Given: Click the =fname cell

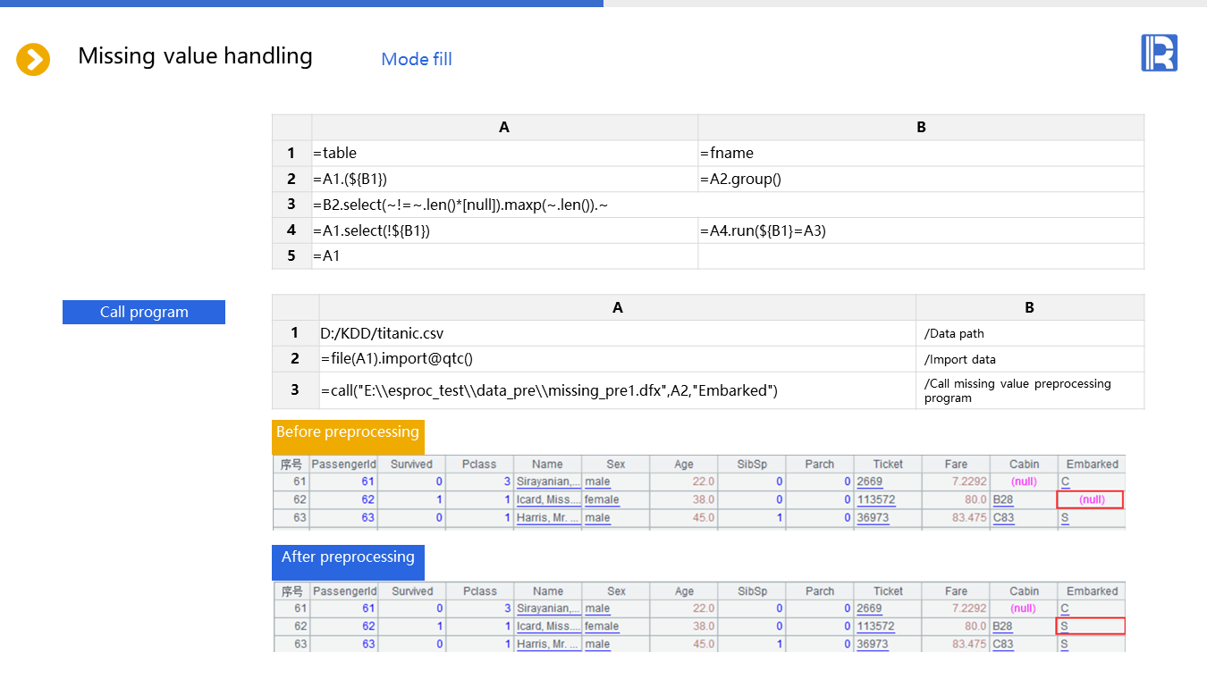Looking at the screenshot, I should pos(920,153).
